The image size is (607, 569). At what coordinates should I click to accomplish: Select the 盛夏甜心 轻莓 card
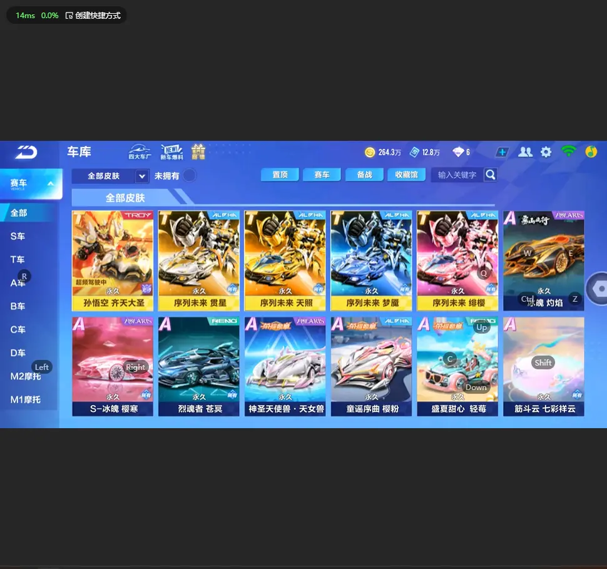[x=457, y=366]
